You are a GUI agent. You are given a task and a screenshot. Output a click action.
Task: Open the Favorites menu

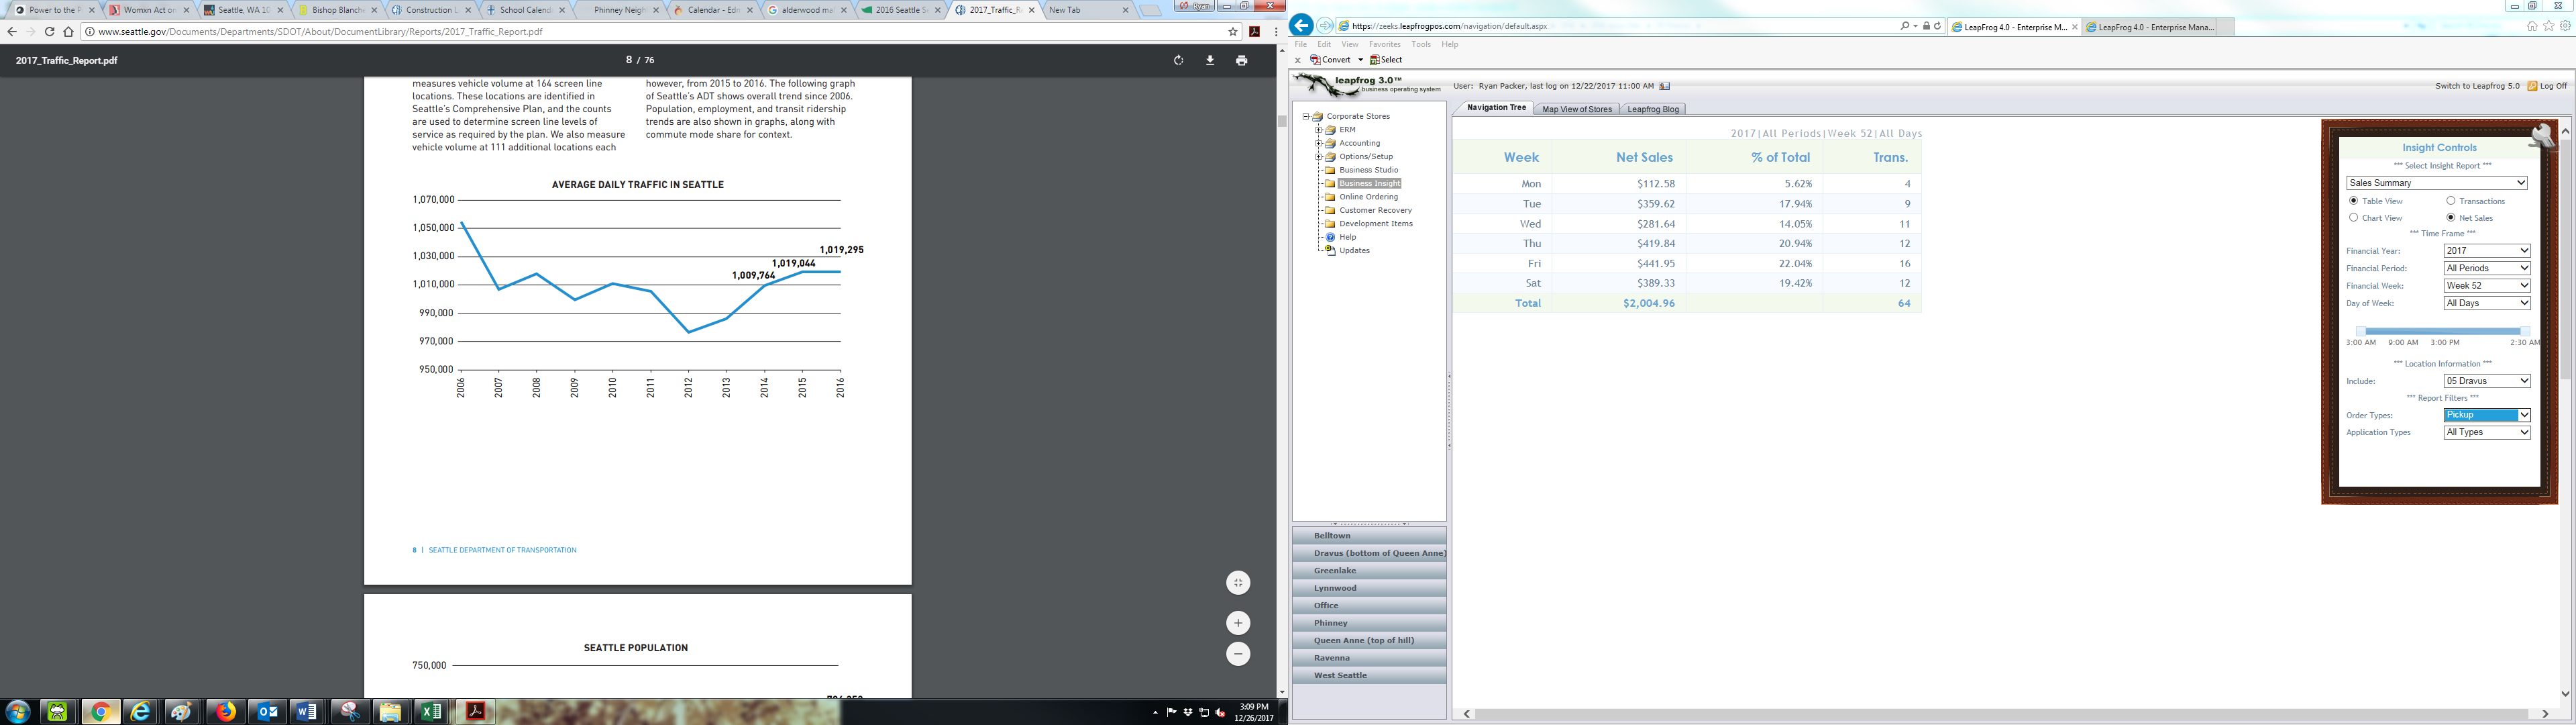[1384, 44]
